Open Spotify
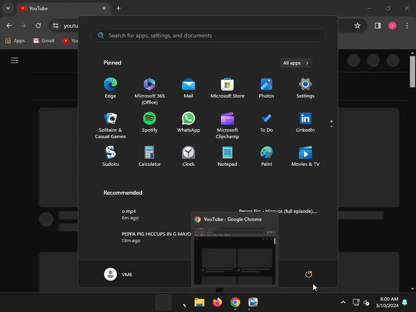 point(149,123)
